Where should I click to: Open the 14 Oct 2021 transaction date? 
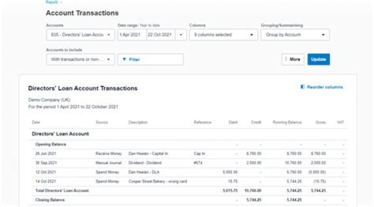[x=46, y=182]
